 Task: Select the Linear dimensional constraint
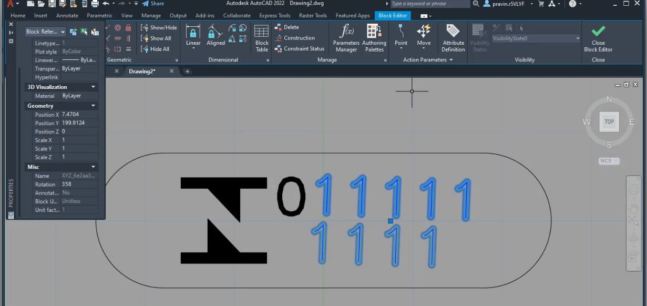click(193, 35)
